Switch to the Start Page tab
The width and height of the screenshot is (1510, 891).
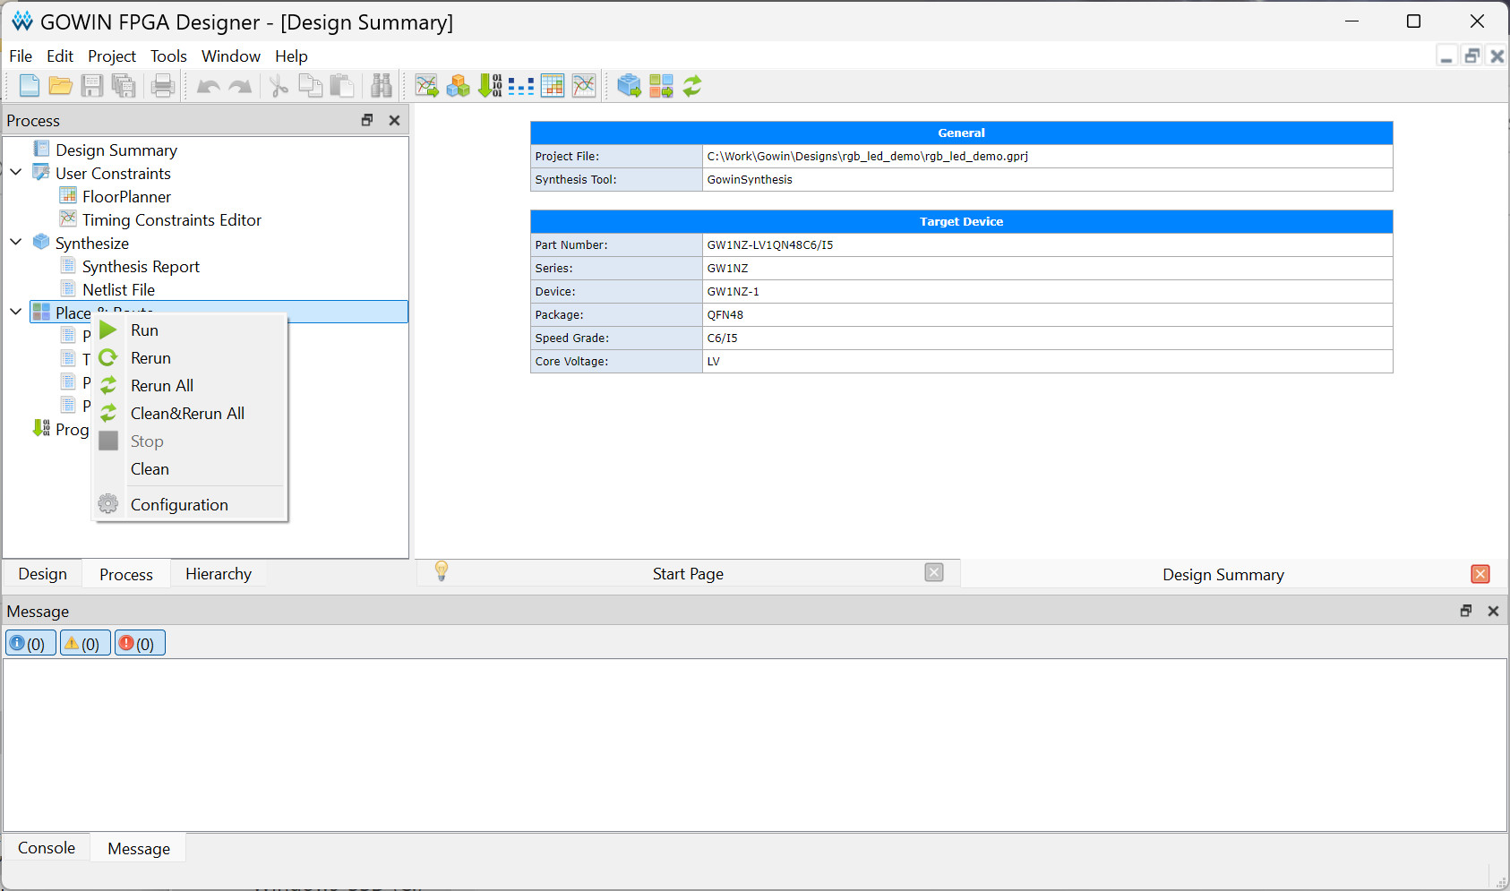(688, 574)
